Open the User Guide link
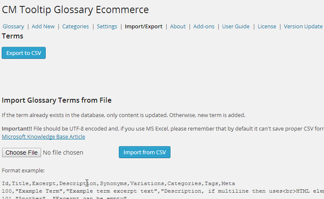The width and height of the screenshot is (324, 199). [x=236, y=27]
